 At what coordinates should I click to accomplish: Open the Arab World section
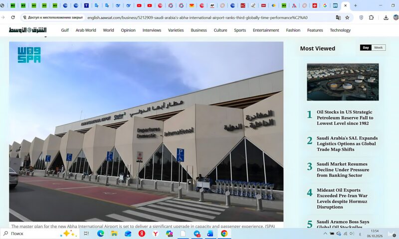pos(86,30)
